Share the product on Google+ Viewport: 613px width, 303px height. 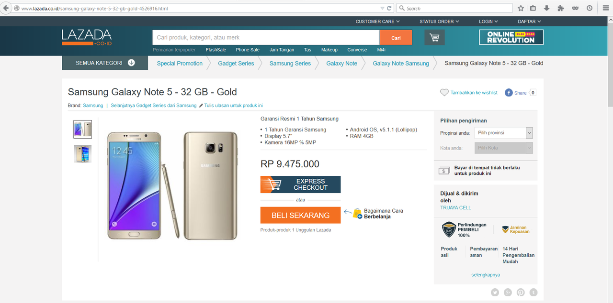(508, 292)
